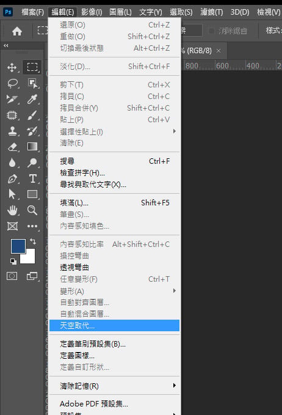
Task: Open the blue foreground color picker
Action: (18, 246)
